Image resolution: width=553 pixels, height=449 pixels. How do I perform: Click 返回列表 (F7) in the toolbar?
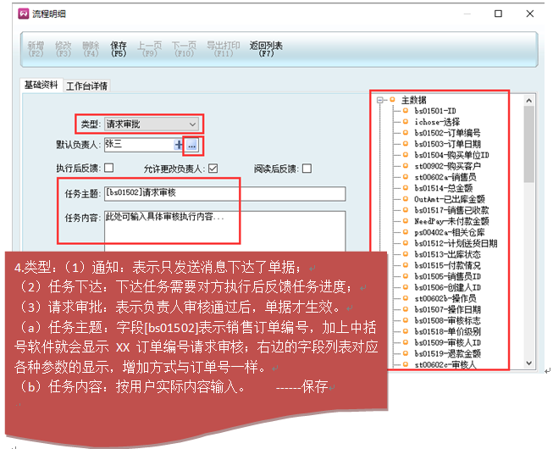(266, 50)
